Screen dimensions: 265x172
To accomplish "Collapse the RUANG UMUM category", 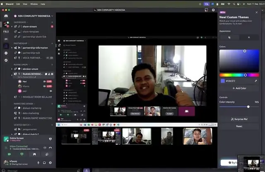I will 21,64.
